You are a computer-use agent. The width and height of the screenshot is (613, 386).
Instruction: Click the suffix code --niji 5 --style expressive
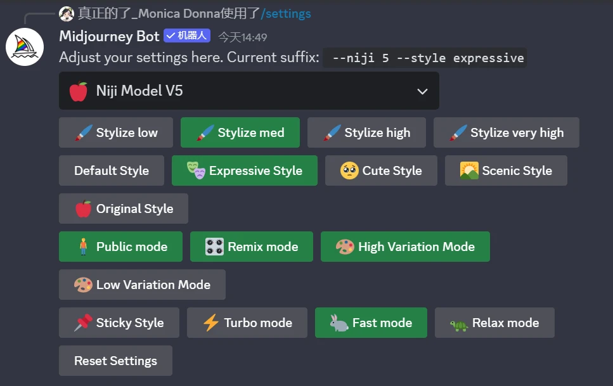coord(425,58)
